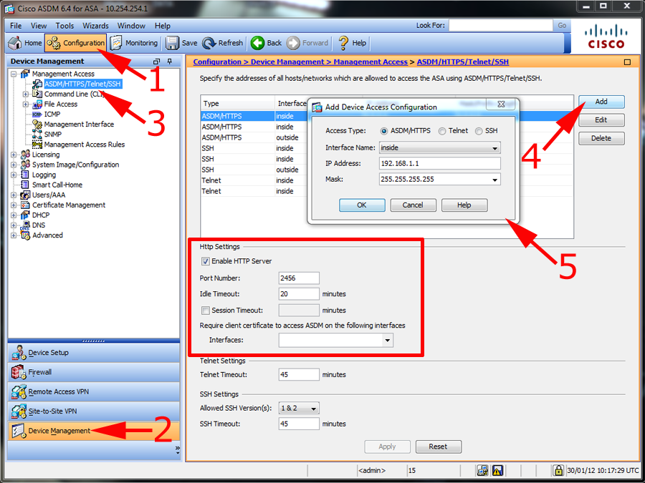Open the Window menu

coord(131,26)
